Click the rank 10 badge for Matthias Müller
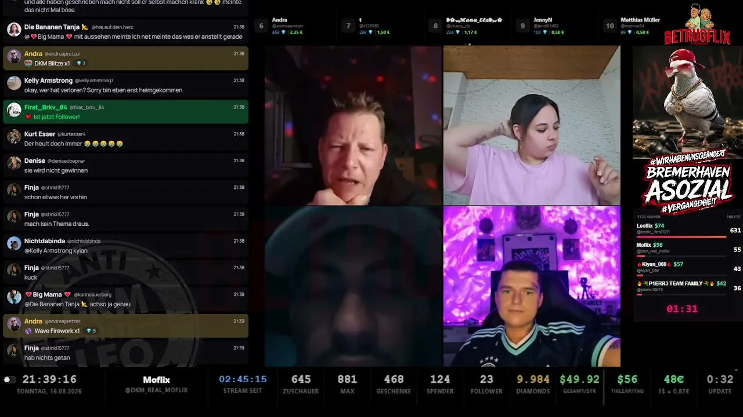This screenshot has height=417, width=743. click(609, 26)
